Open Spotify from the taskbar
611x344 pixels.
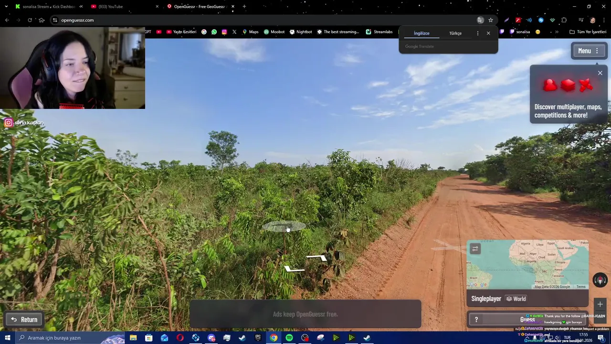pyautogui.click(x=289, y=338)
